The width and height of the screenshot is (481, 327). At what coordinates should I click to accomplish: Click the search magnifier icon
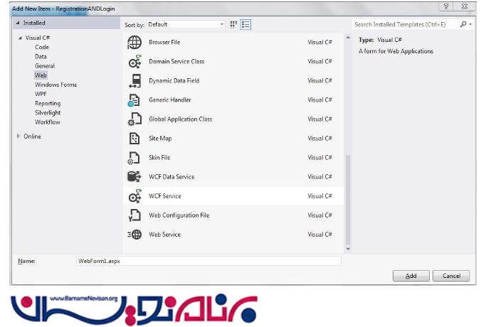(463, 24)
